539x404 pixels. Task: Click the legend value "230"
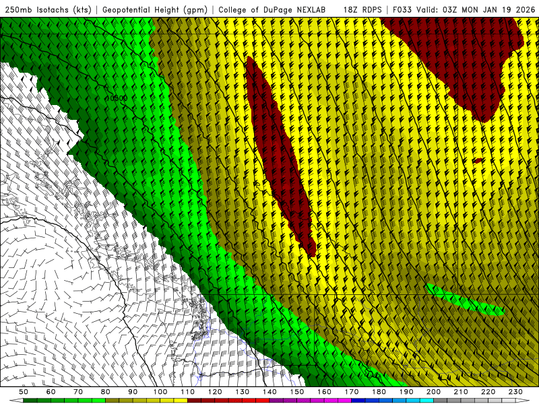tap(515, 392)
